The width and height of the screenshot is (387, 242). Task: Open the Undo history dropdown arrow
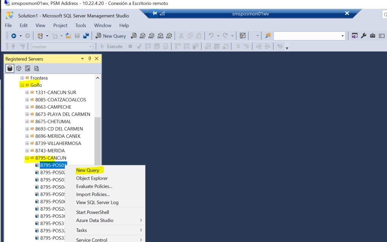(218, 36)
